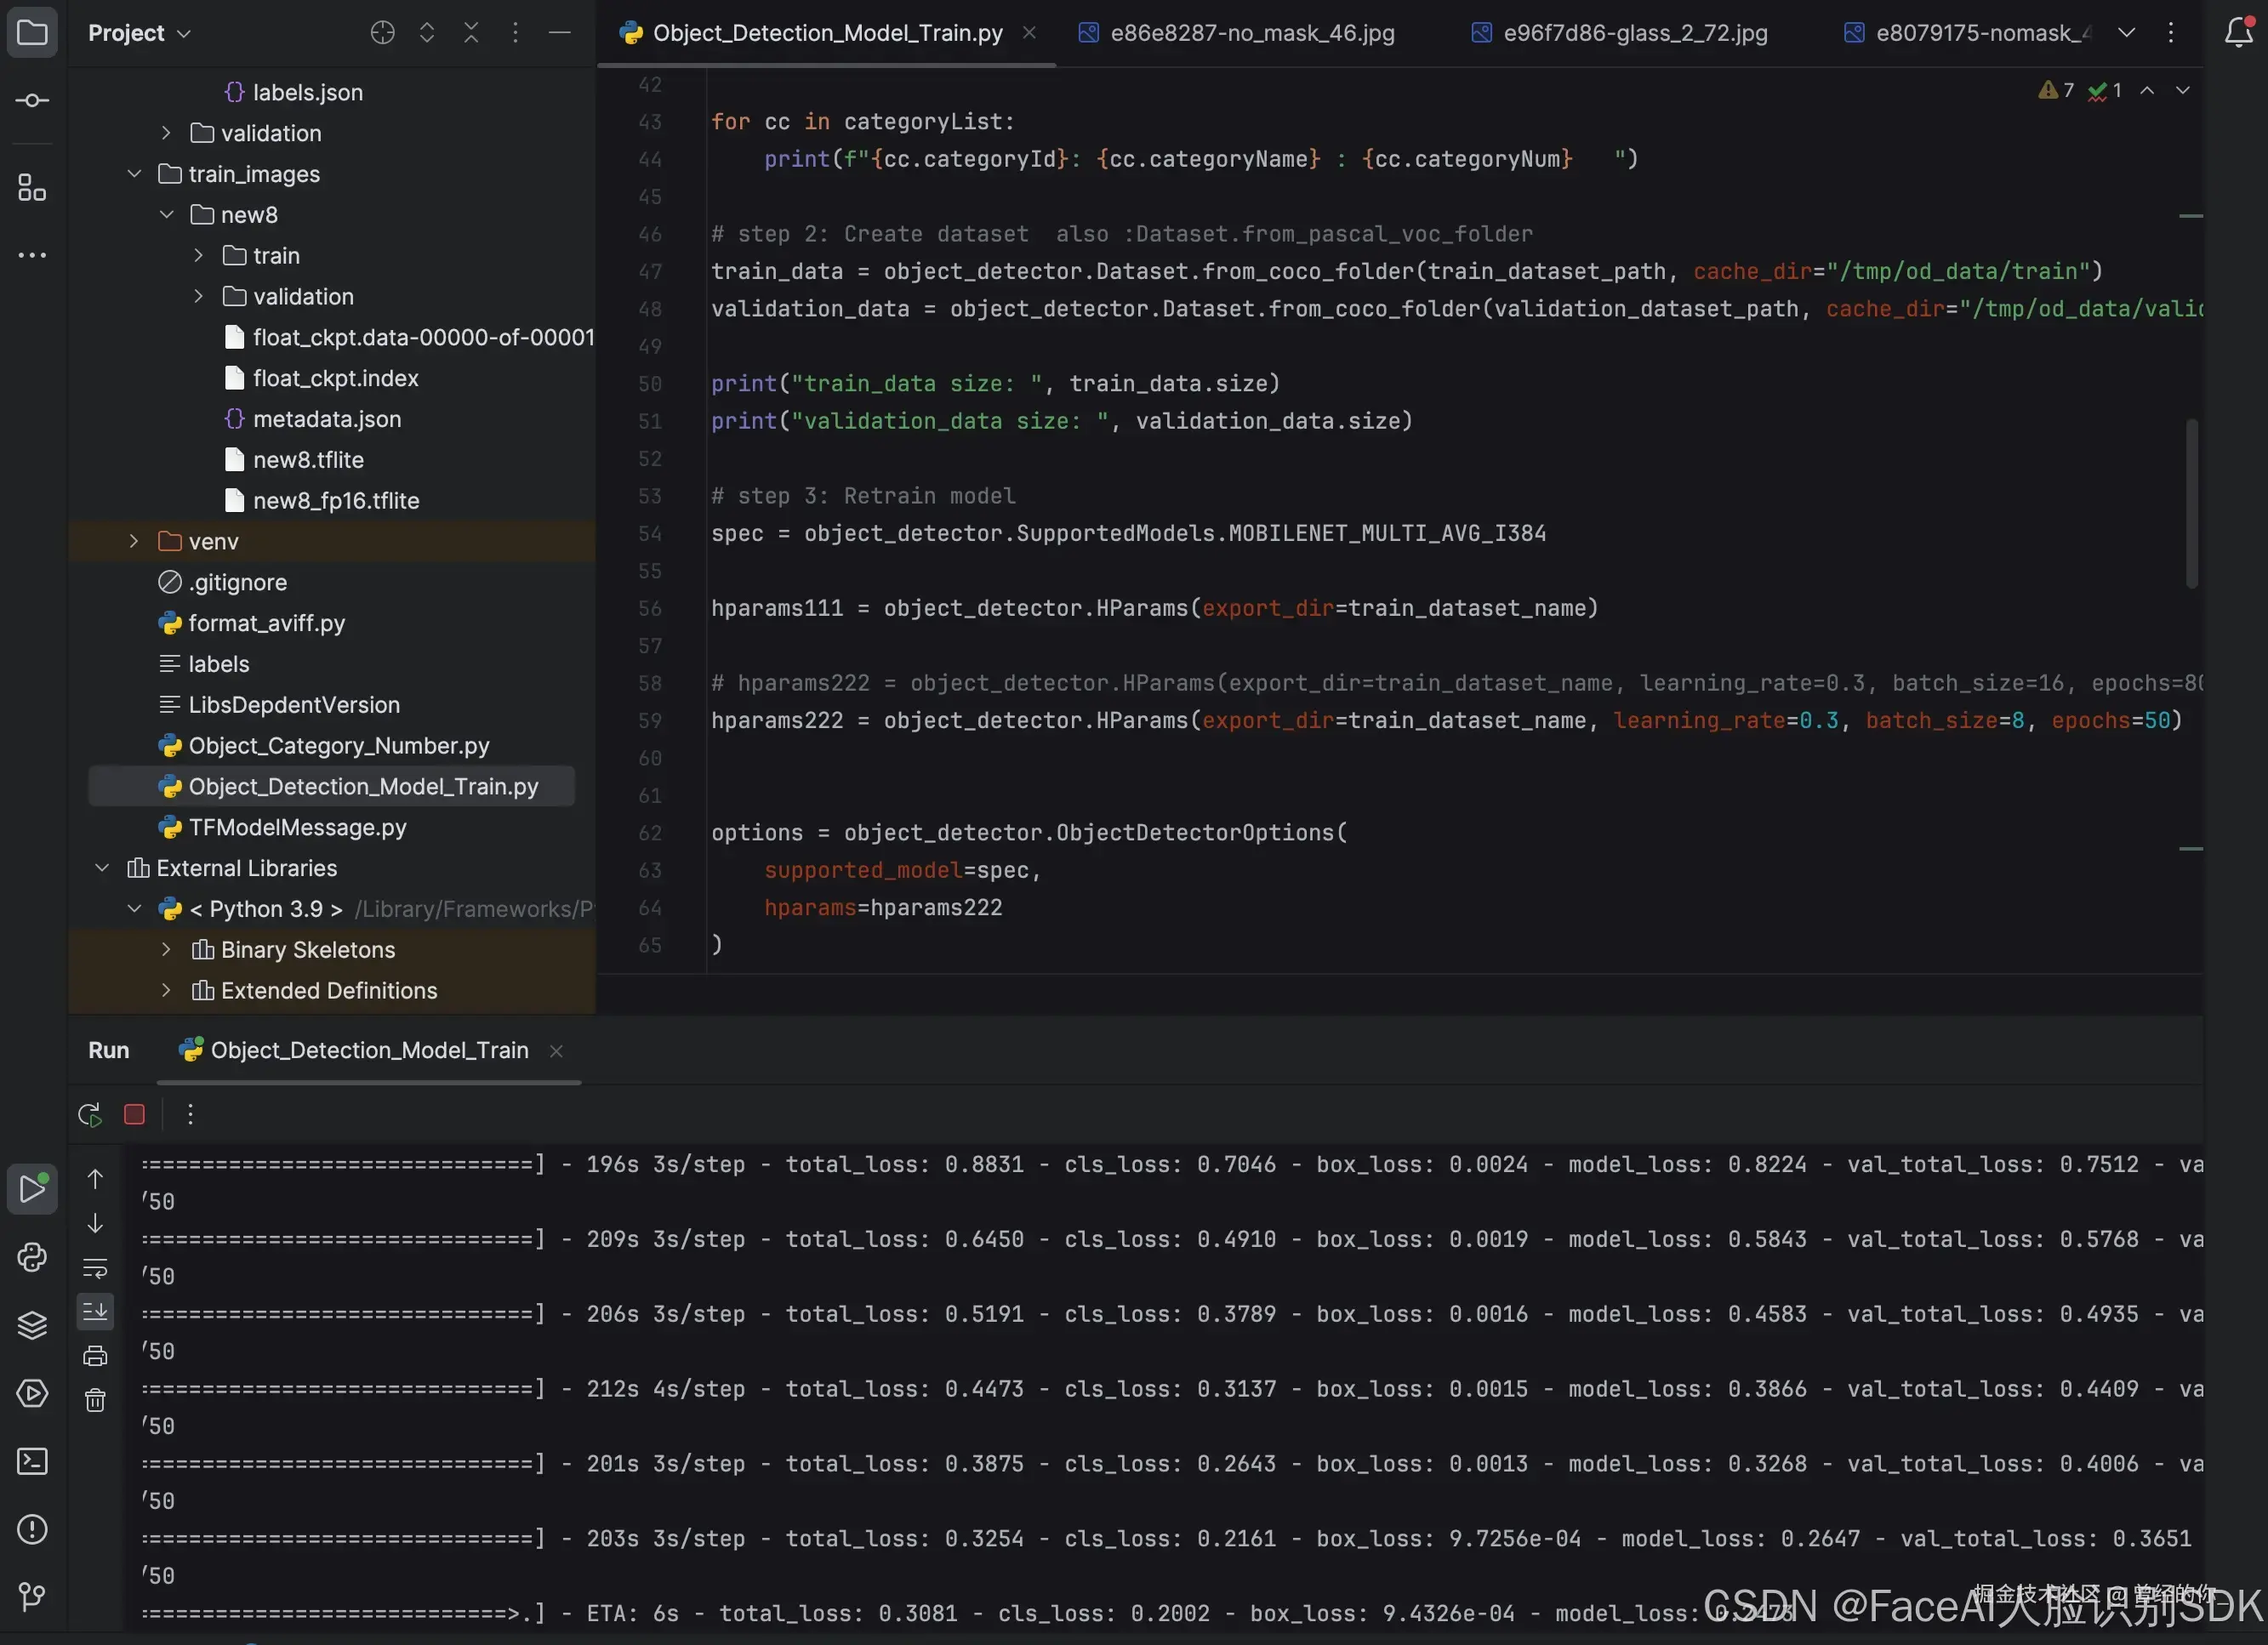The height and width of the screenshot is (1645, 2268).
Task: Open the Commit tool window icon
Action: click(x=32, y=101)
